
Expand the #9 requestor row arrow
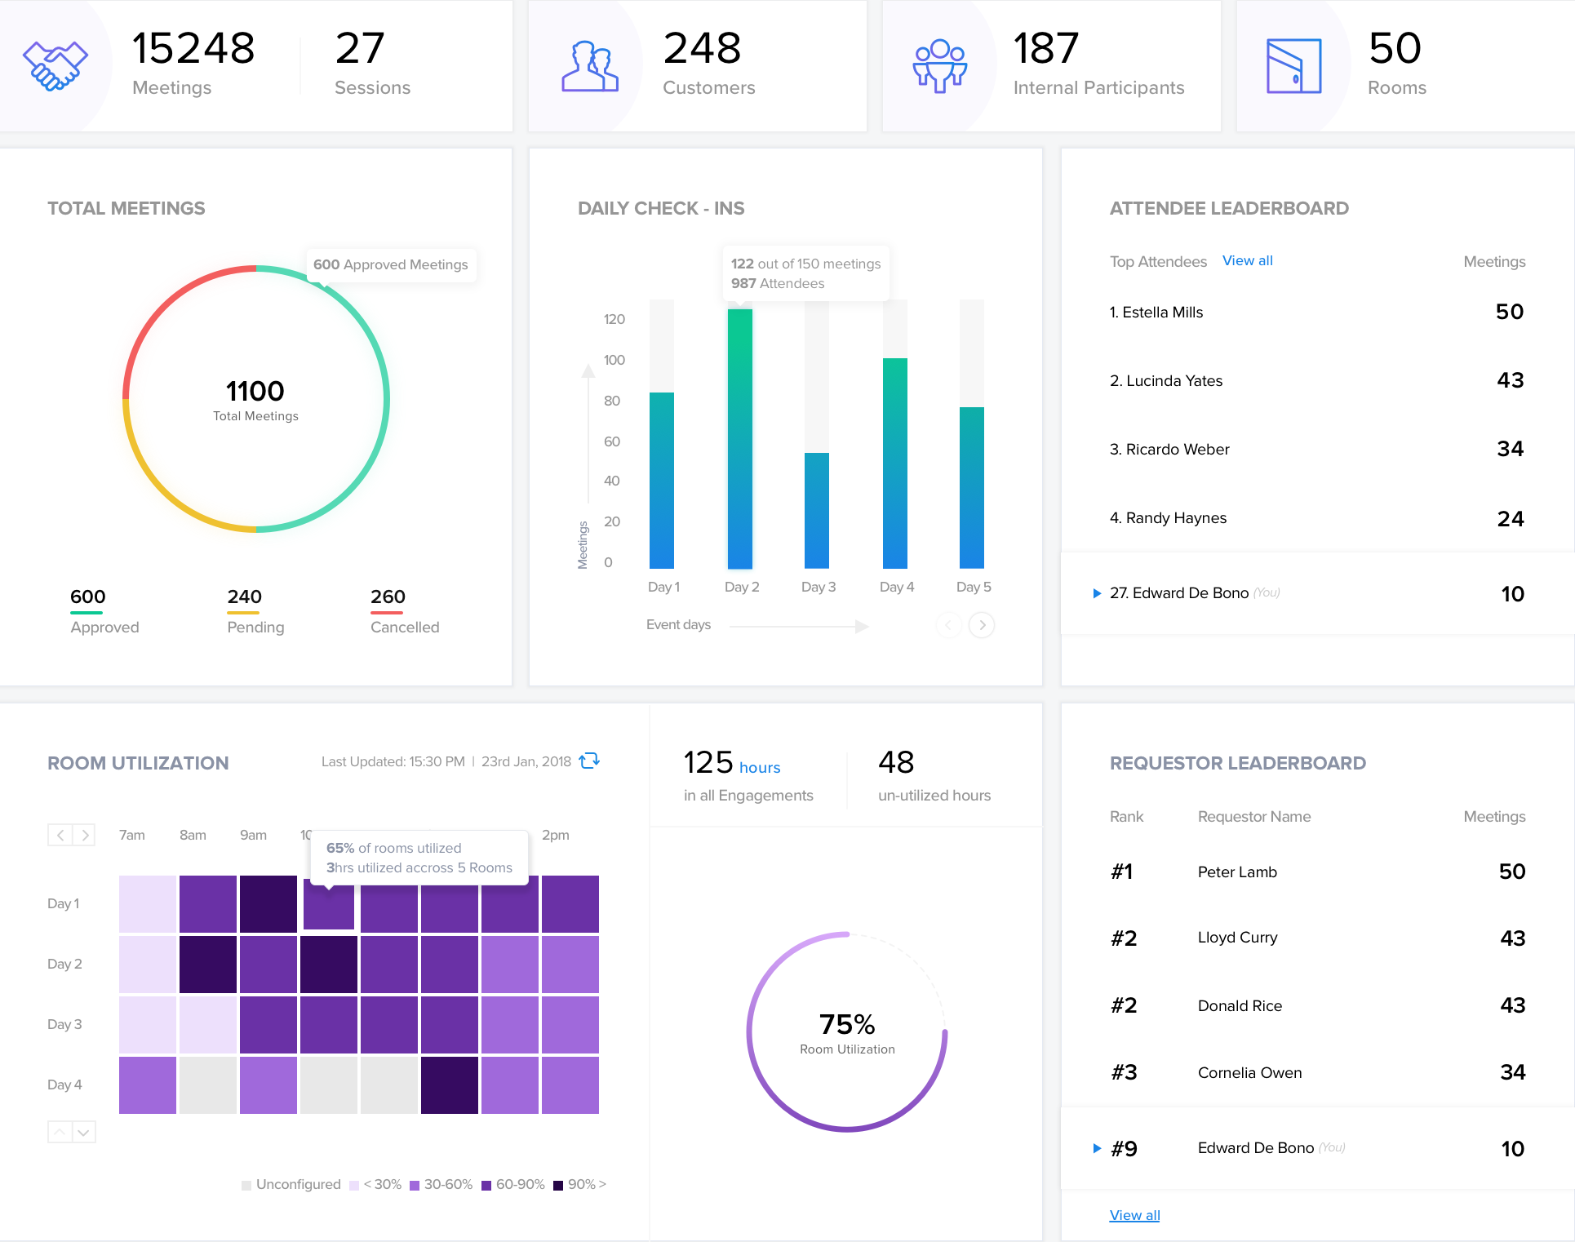pyautogui.click(x=1097, y=1148)
